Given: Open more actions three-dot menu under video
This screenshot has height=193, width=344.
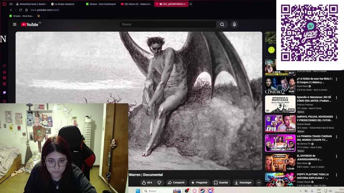Looking at the screenshot, I should coord(259,183).
